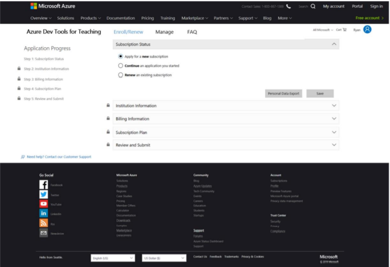
Task: Expand the Billing Information section
Action: coord(334,119)
